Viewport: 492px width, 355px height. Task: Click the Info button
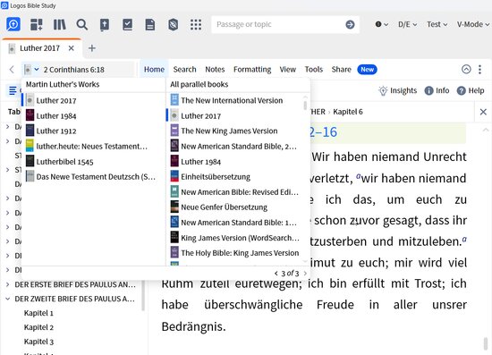[x=437, y=90]
